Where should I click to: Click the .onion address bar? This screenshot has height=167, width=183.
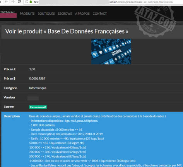coord(103,2)
